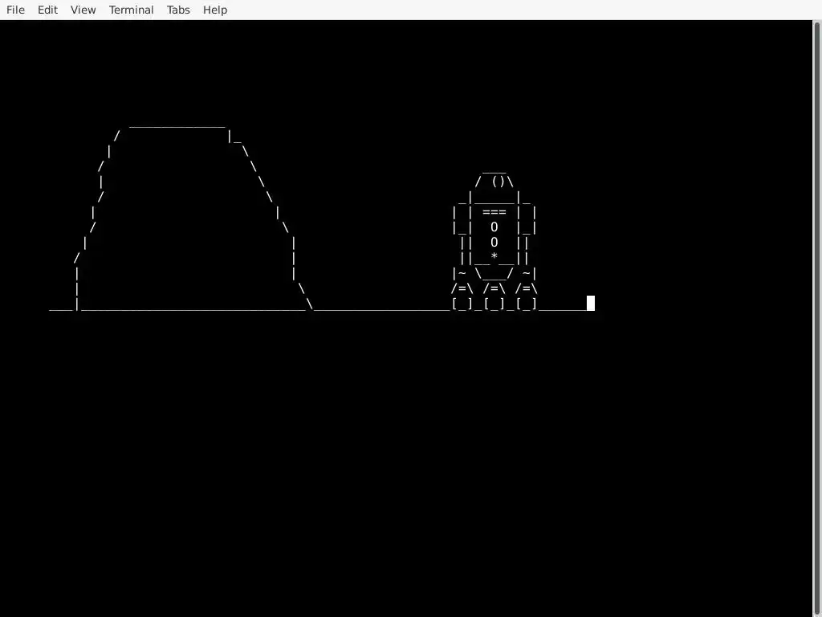The width and height of the screenshot is (822, 617).
Task: Open the Terminal menu
Action: pyautogui.click(x=131, y=10)
